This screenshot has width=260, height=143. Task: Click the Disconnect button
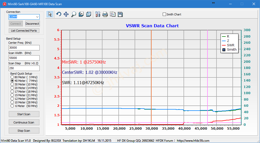tap(32, 24)
